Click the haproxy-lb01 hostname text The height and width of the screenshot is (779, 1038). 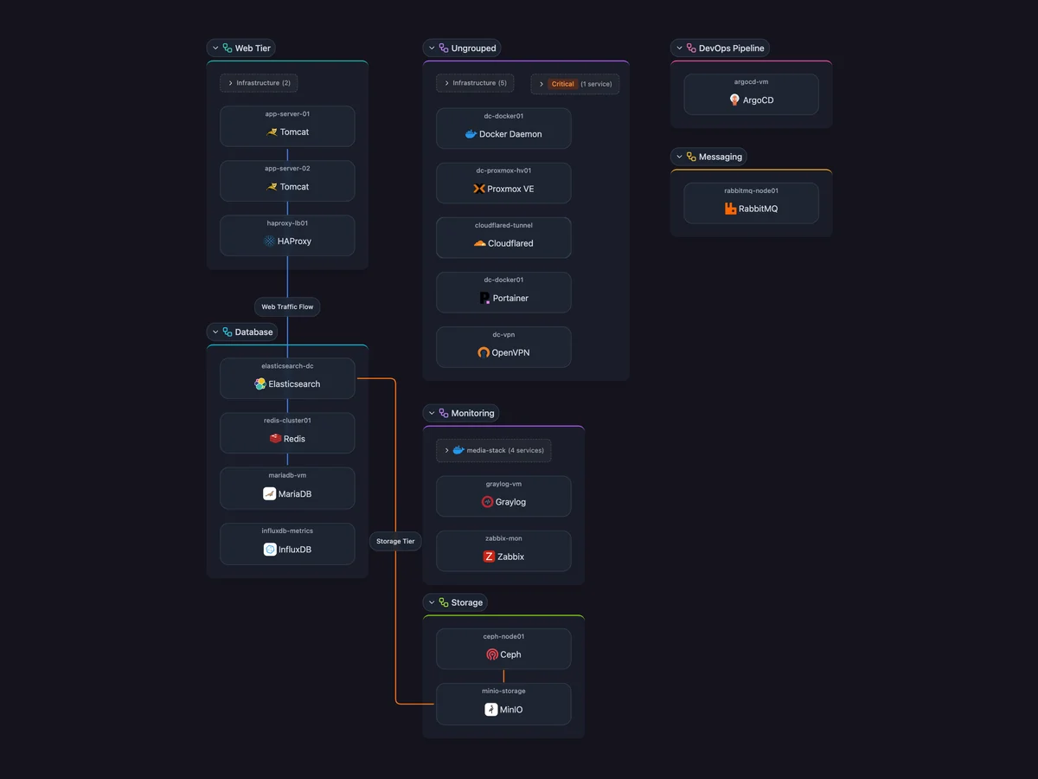click(287, 223)
